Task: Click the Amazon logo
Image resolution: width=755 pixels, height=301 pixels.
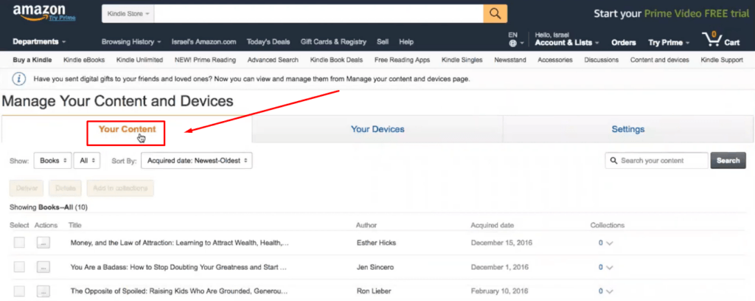Action: 38,12
